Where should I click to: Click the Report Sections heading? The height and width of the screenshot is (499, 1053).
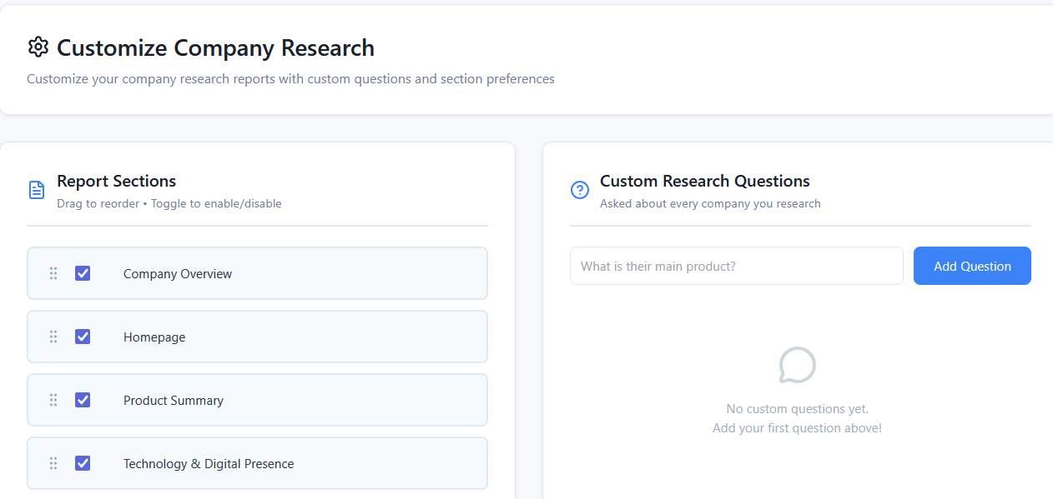(x=116, y=181)
